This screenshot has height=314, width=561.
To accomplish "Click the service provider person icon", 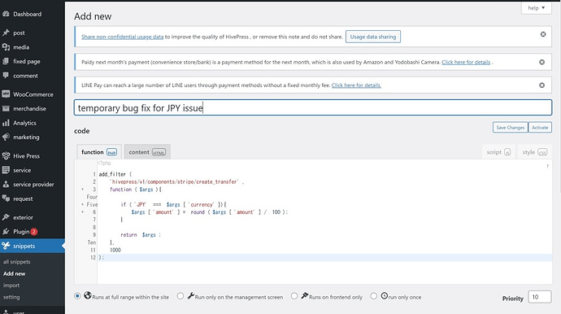I will pyautogui.click(x=6, y=185).
